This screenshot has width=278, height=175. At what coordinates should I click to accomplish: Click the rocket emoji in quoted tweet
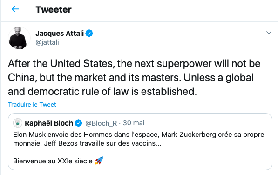click(x=99, y=161)
